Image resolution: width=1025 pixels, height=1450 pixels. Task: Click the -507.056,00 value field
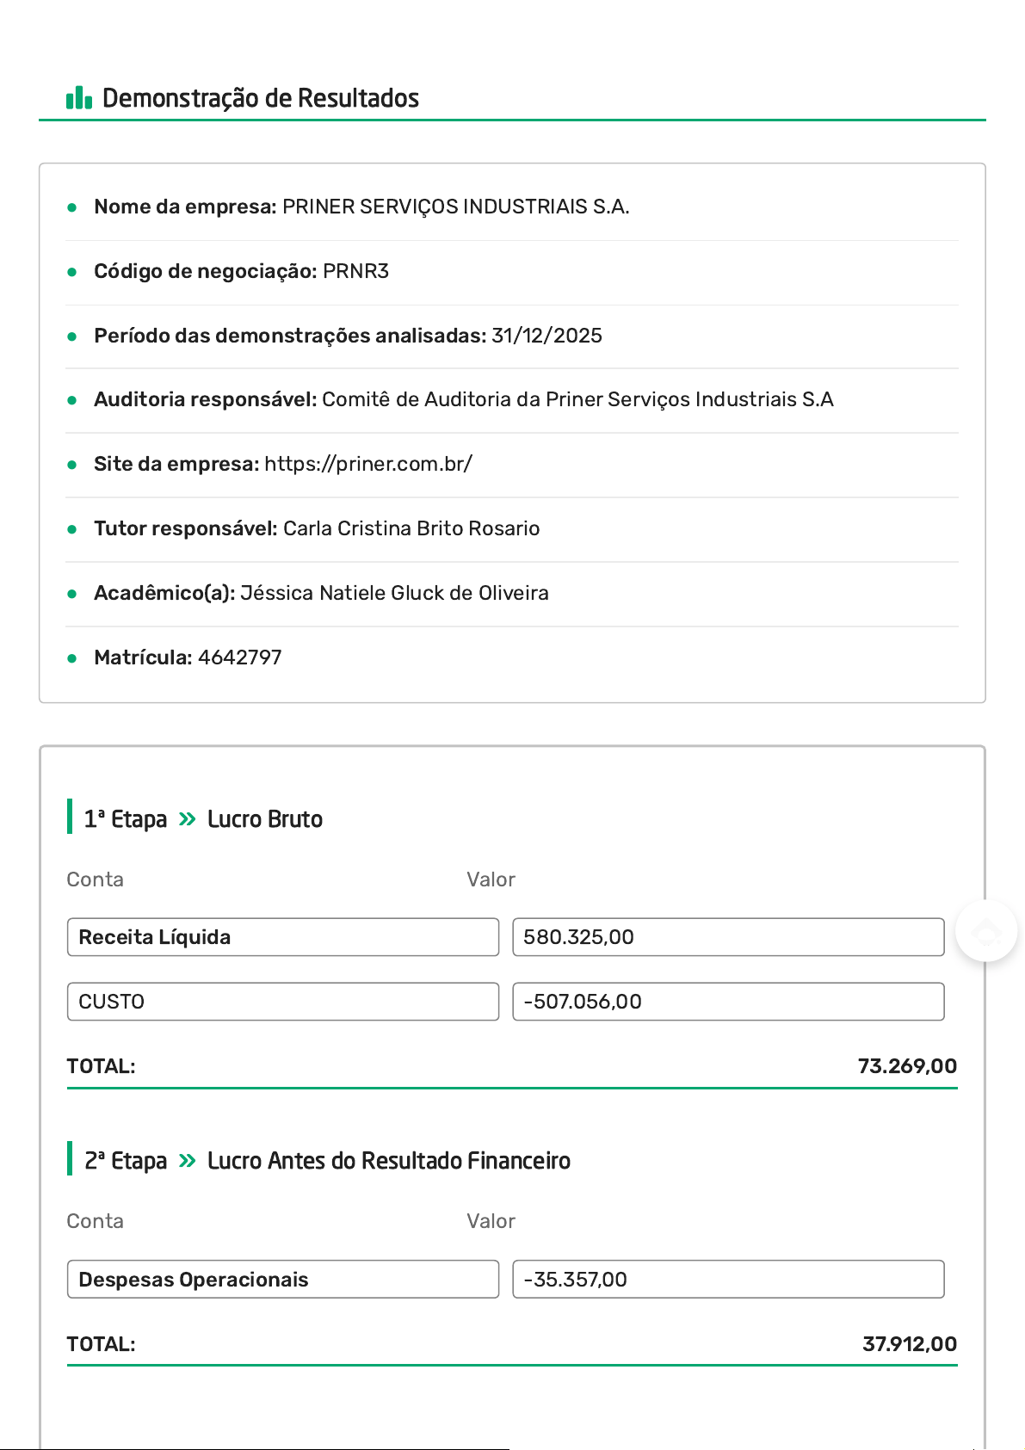point(727,1002)
